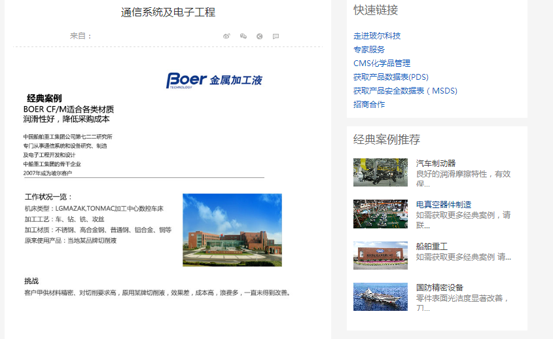Screen dimensions: 553x339
Task: Click the 电真空器件制造 case title
Action: pos(444,205)
